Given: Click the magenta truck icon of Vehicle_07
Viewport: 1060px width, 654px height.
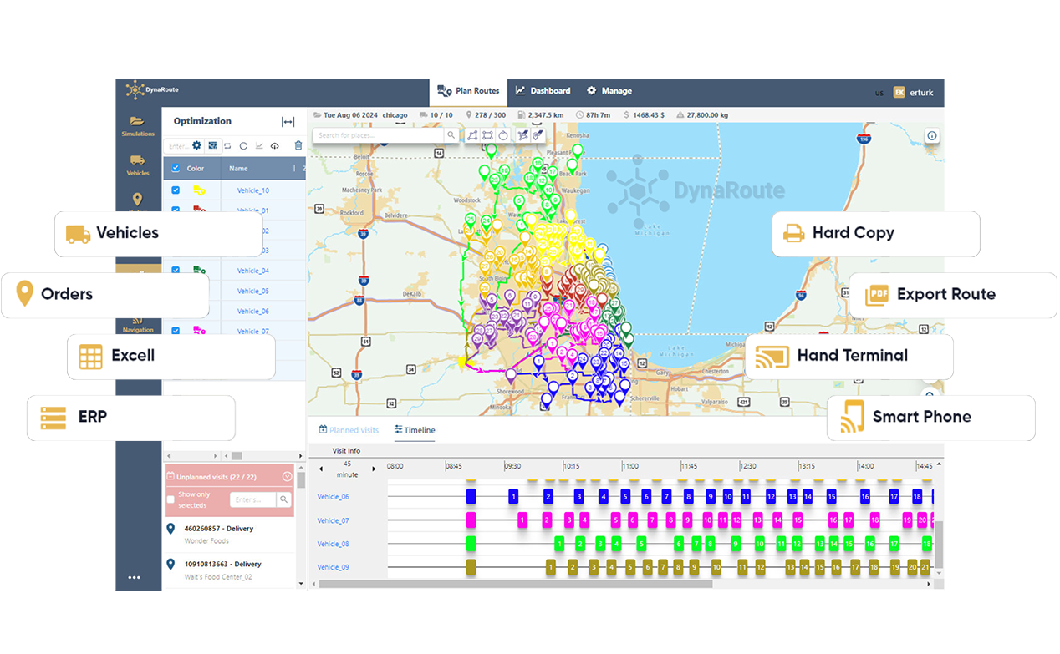Looking at the screenshot, I should [200, 331].
